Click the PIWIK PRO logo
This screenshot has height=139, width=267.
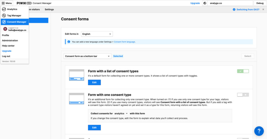coord(24,3)
